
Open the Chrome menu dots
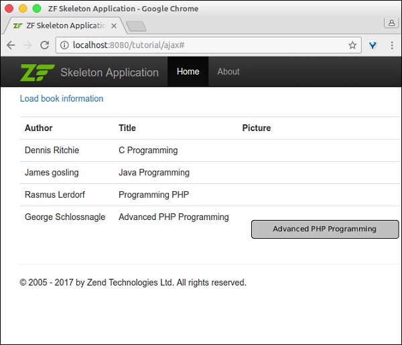tap(392, 45)
